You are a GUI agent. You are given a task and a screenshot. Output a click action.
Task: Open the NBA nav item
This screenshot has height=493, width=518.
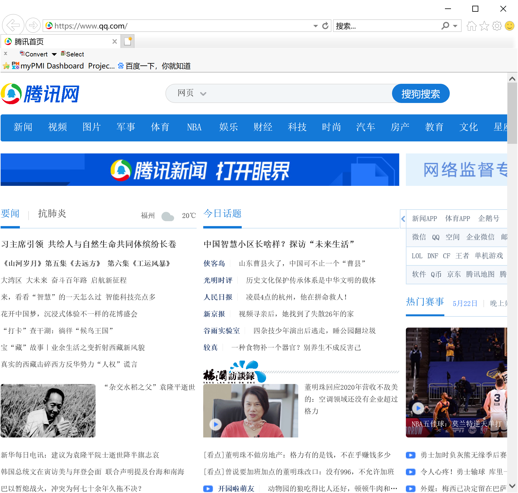(194, 127)
